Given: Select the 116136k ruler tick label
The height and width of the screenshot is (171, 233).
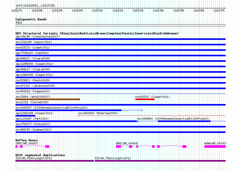Looking at the screenshot, I should 199,10.
